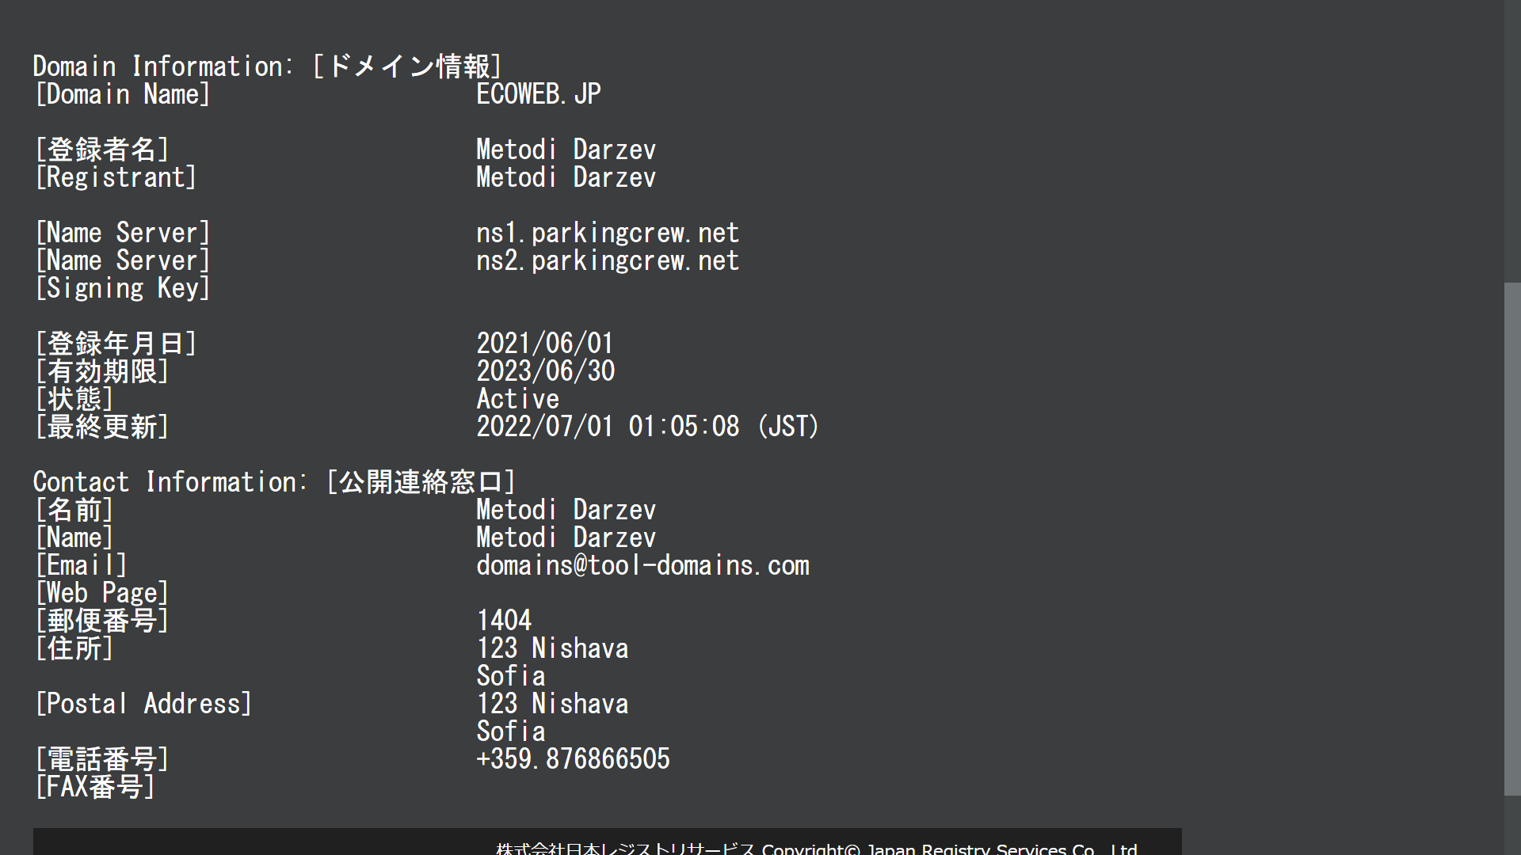The width and height of the screenshot is (1521, 855).
Task: Click the [Web Page] label
Action: [x=102, y=593]
